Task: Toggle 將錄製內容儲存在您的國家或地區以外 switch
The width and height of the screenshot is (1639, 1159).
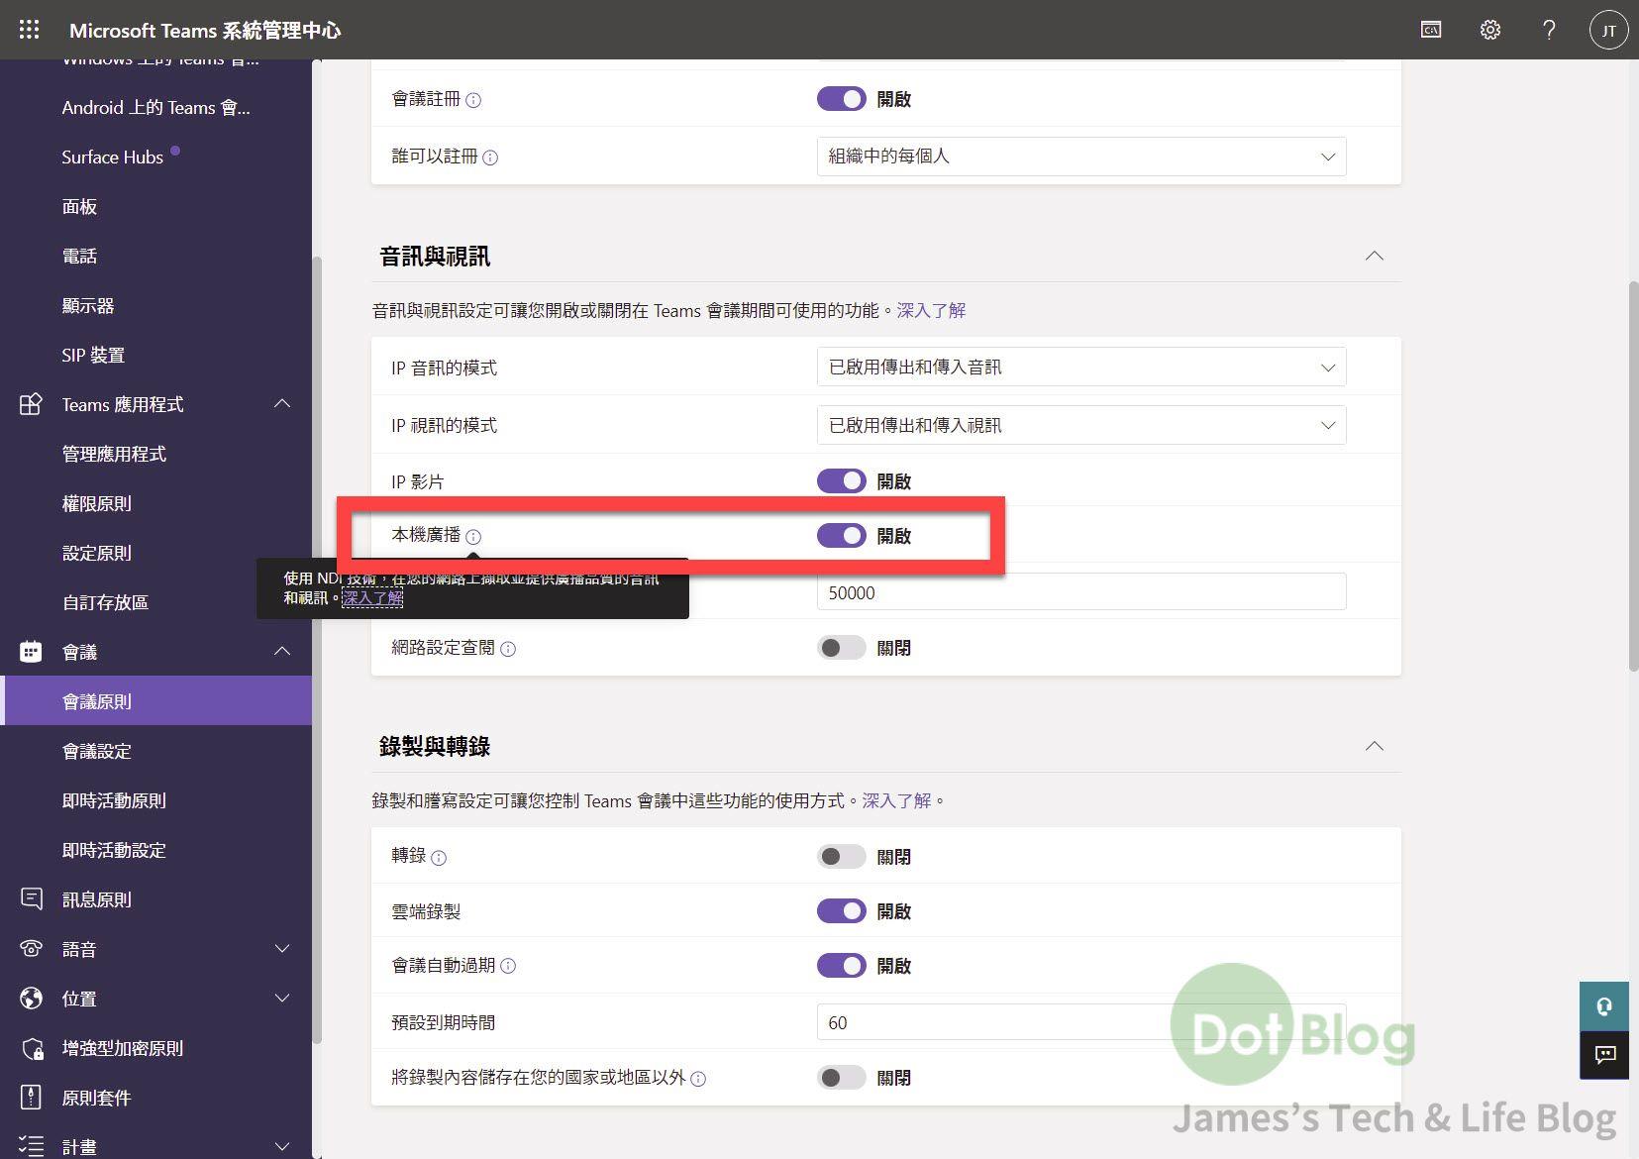Action: pos(841,1078)
